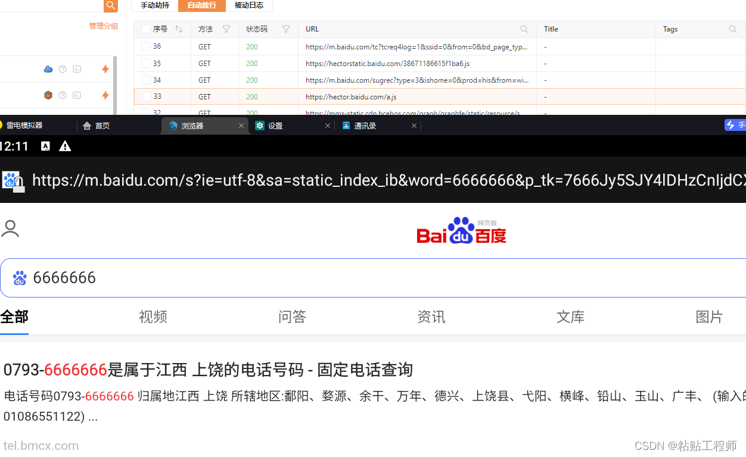This screenshot has width=746, height=457.
Task: Select the 视频 tab on Baidu results
Action: point(153,317)
